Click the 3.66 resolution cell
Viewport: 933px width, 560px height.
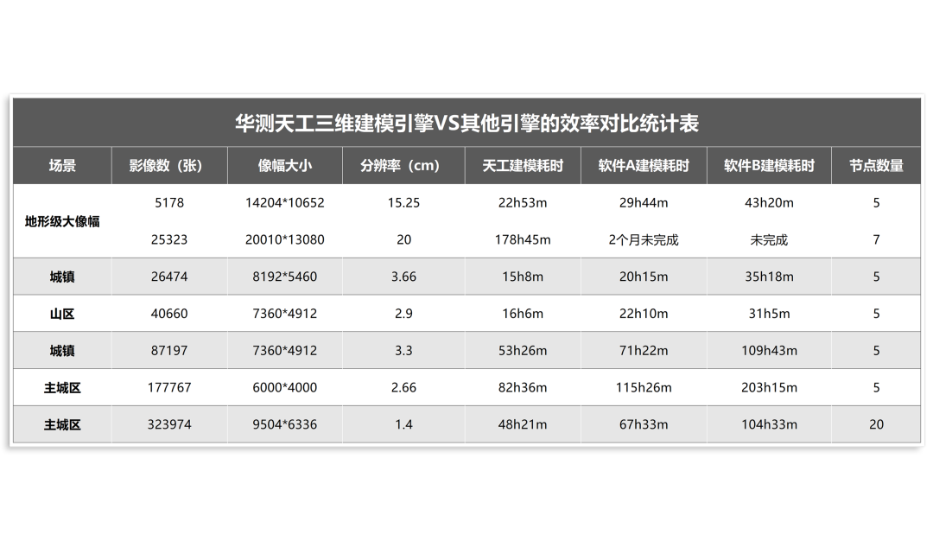coord(403,277)
